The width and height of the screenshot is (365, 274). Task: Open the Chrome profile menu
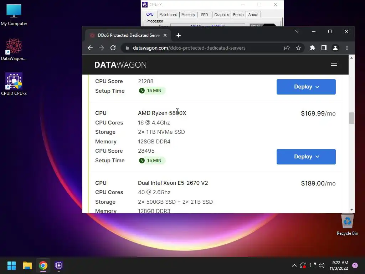(x=335, y=48)
